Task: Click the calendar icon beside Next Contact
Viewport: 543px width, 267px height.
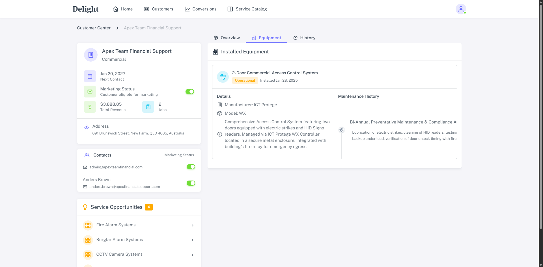Action: (90, 76)
